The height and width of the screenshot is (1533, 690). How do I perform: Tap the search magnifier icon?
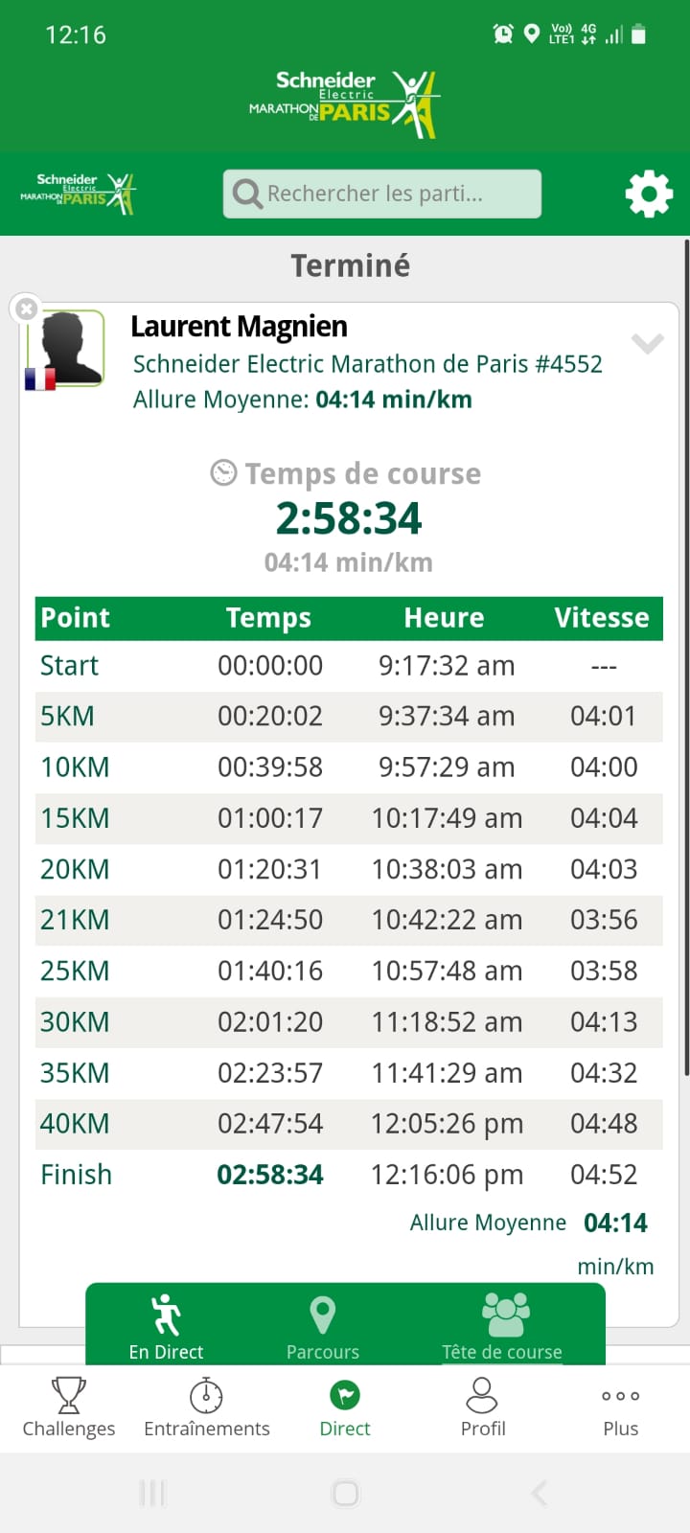click(x=247, y=194)
